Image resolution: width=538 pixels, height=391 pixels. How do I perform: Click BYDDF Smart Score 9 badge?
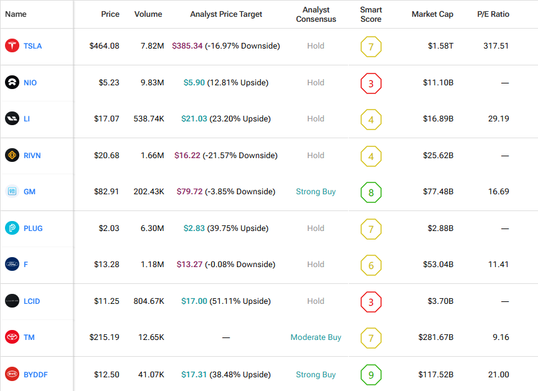pyautogui.click(x=371, y=375)
